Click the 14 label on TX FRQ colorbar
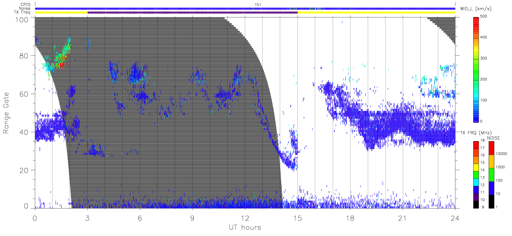Image resolution: width=512 pixels, height=236 pixels. (x=482, y=170)
